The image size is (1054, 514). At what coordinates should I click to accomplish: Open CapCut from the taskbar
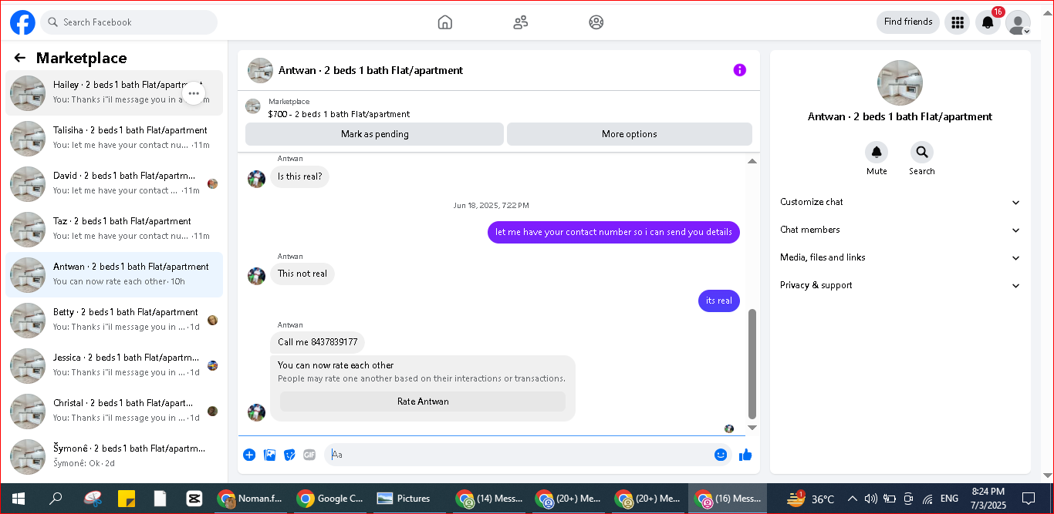tap(194, 499)
